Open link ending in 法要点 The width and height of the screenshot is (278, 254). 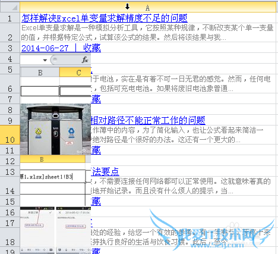(105, 171)
